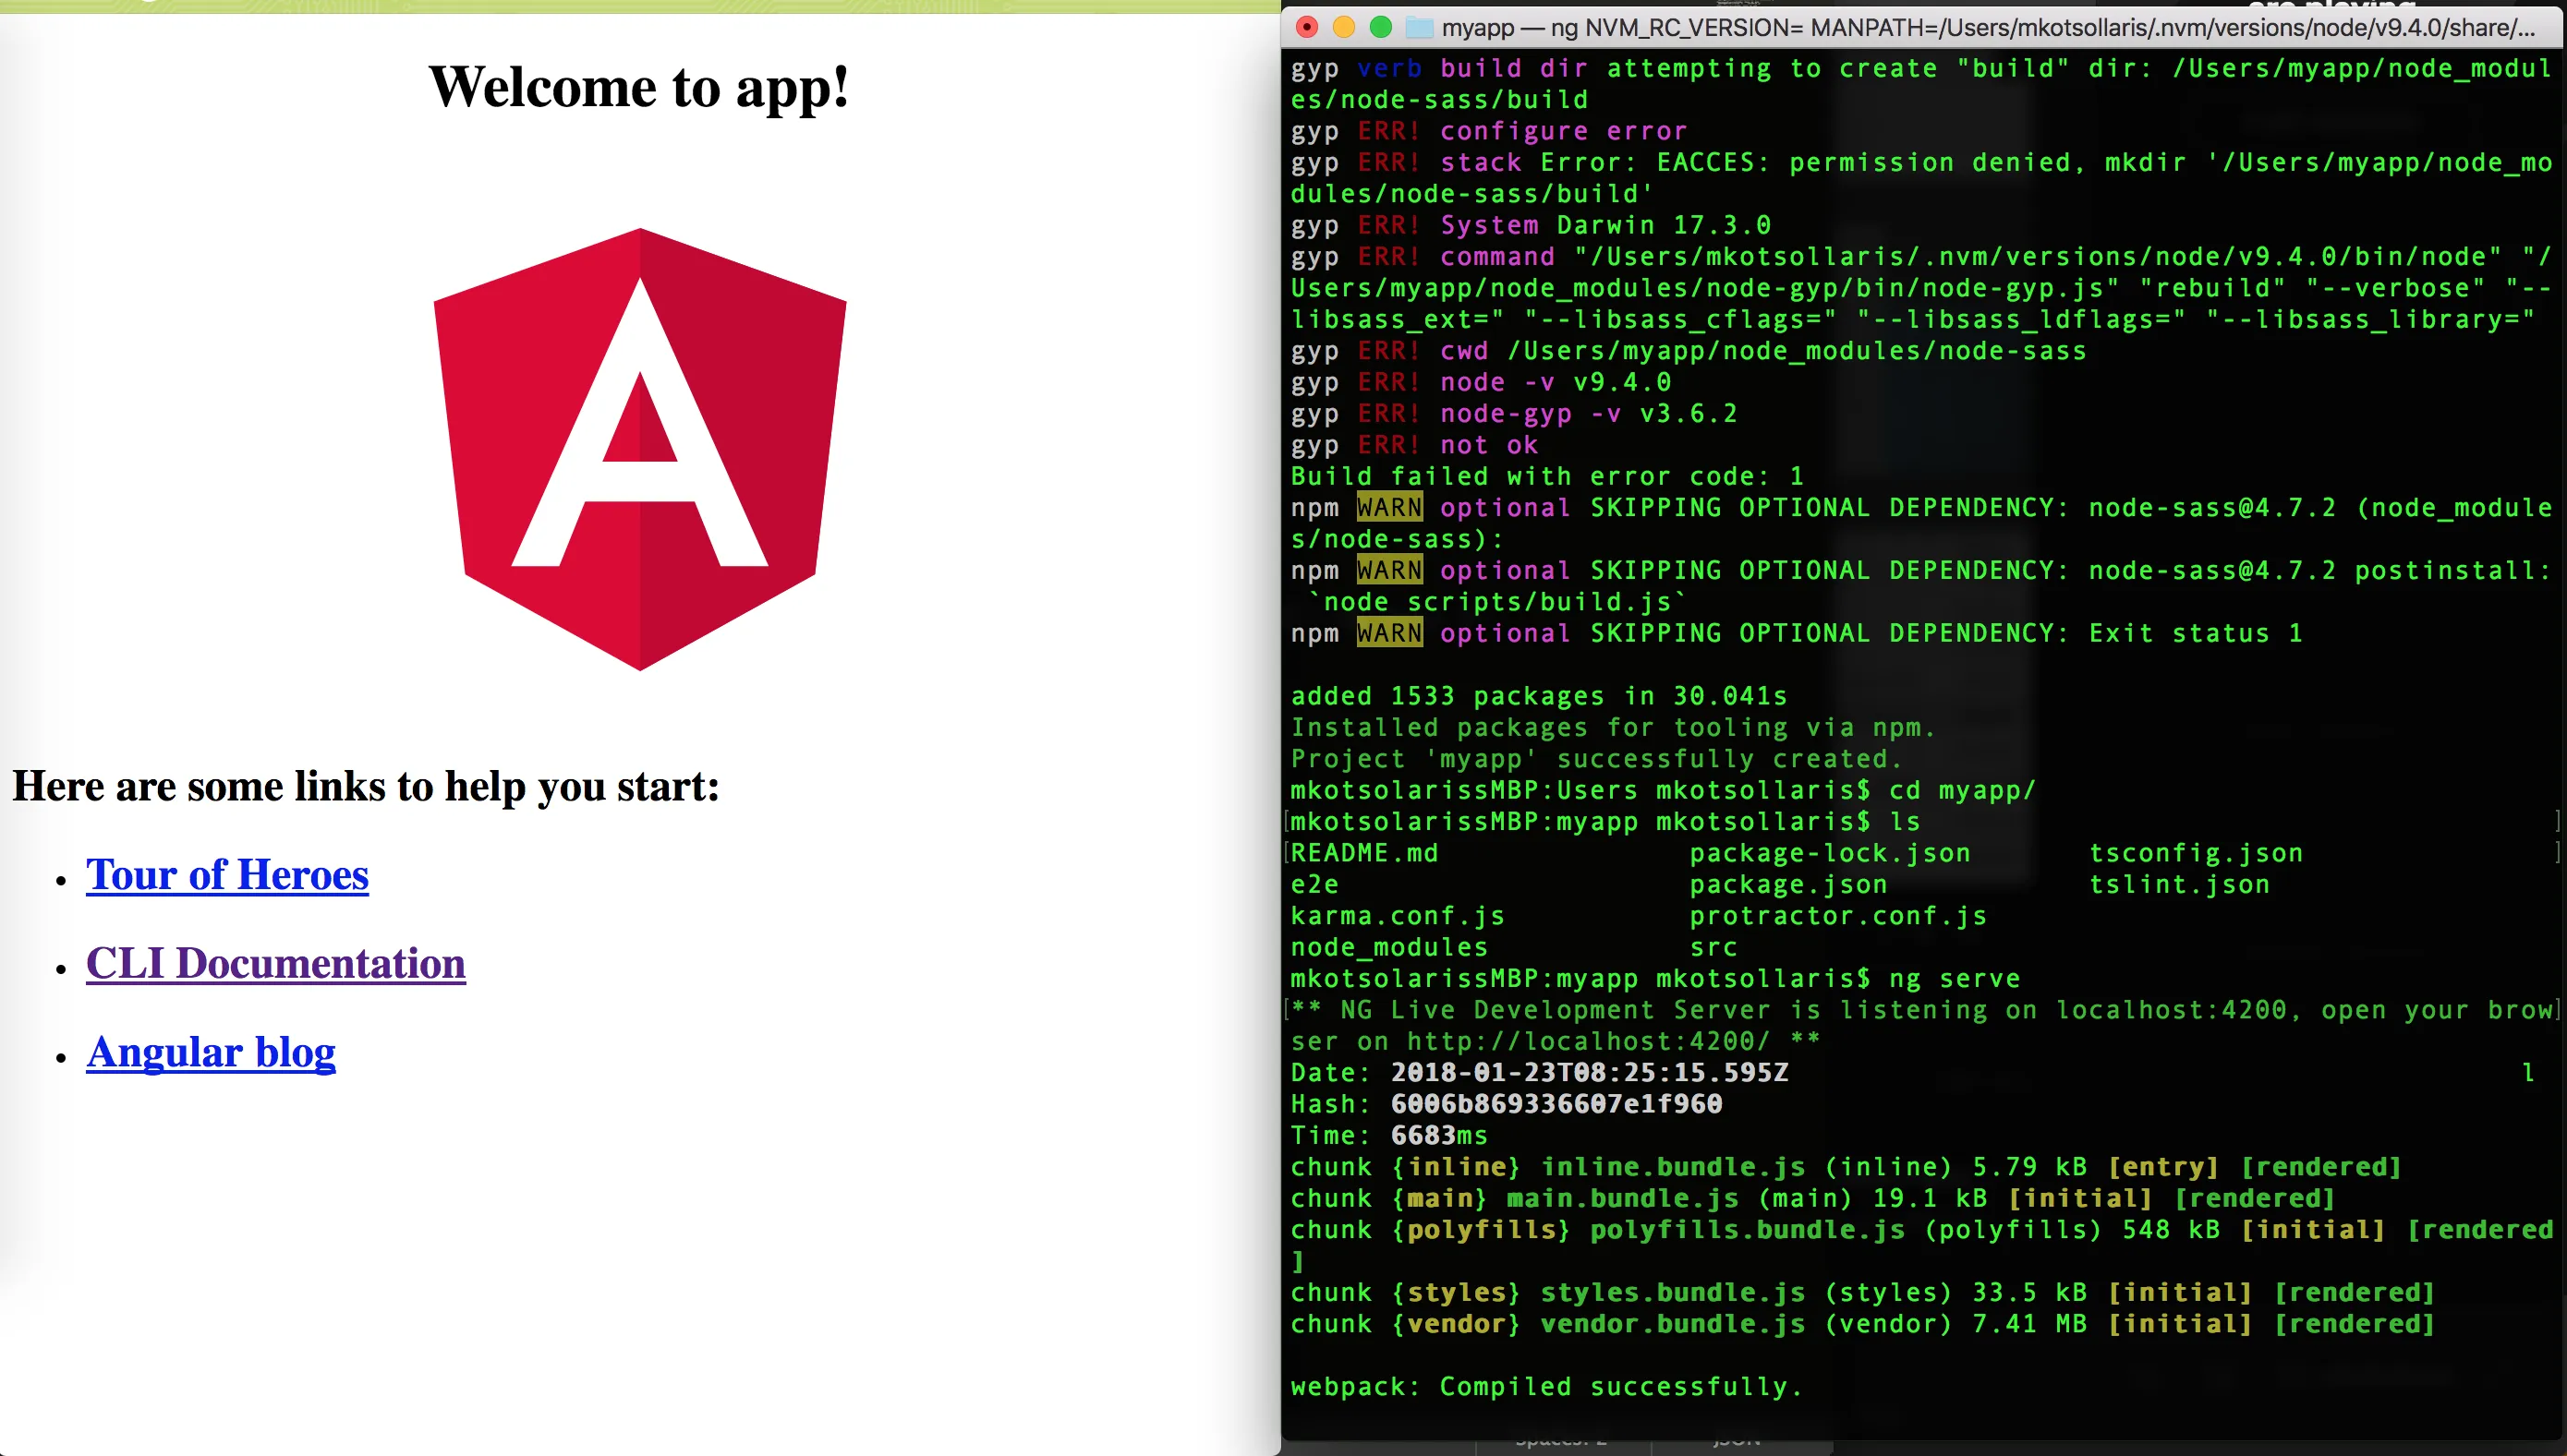Viewport: 2567px width, 1456px height.
Task: Click the 'Welcome to app!' heading
Action: point(639,87)
